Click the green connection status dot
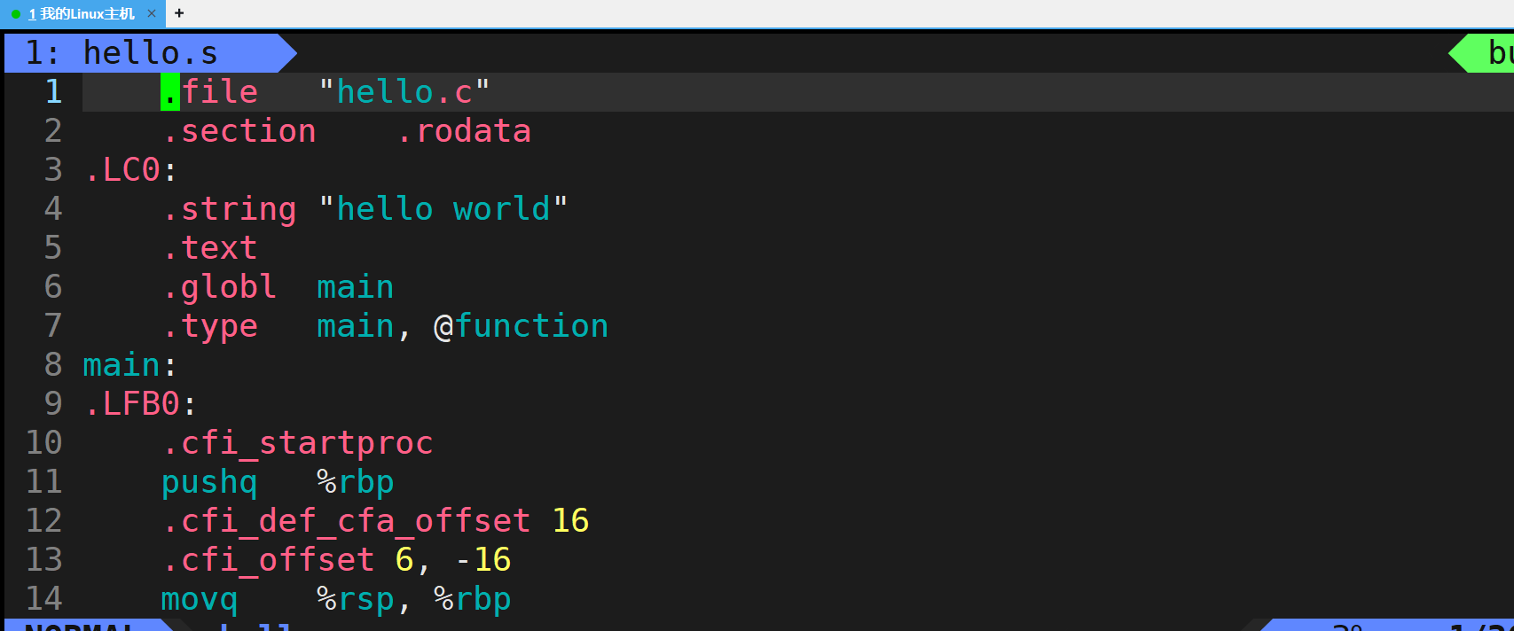The height and width of the screenshot is (631, 1514). coord(16,14)
